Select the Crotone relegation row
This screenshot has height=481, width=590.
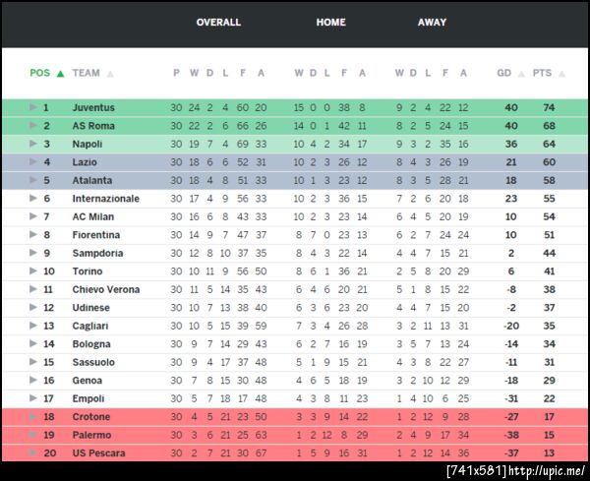(x=295, y=417)
